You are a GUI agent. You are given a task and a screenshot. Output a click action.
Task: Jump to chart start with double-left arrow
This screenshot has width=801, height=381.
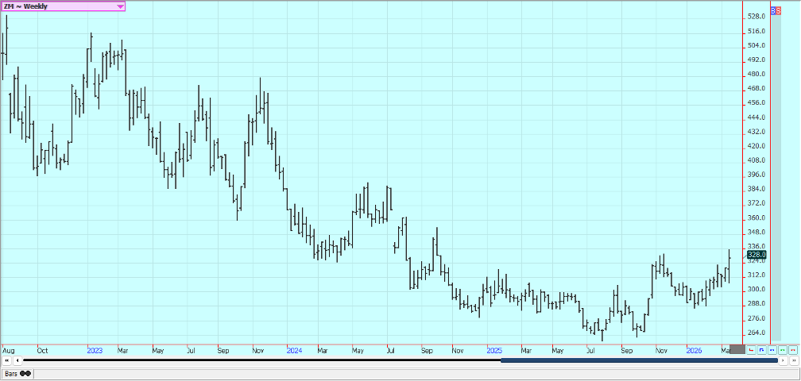(8, 360)
